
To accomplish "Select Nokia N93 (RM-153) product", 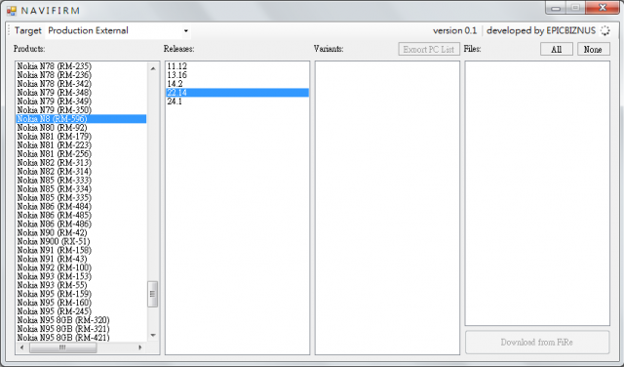I will [81, 276].
